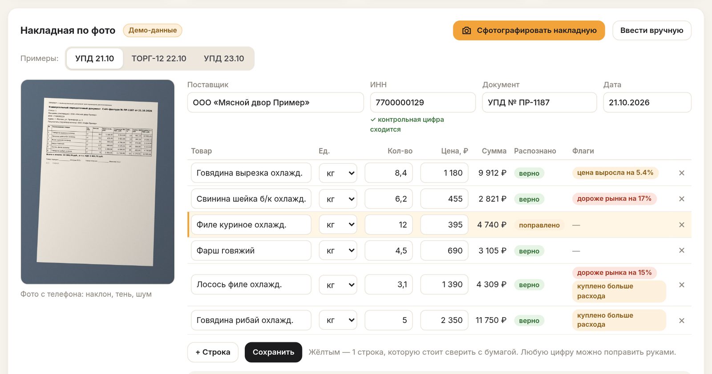Edit product name Говядина вырезка охлажд.
Viewport: 712px width, 374px height.
pos(251,173)
